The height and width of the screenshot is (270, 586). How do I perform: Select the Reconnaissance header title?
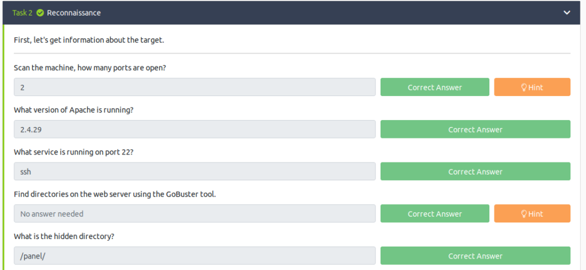point(74,13)
